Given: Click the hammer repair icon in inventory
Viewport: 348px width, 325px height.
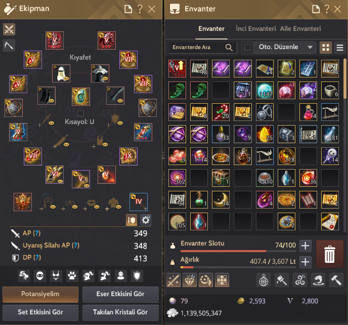Looking at the screenshot, I should click(336, 280).
